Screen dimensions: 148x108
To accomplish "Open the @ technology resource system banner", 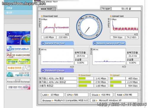I will point(18,74).
